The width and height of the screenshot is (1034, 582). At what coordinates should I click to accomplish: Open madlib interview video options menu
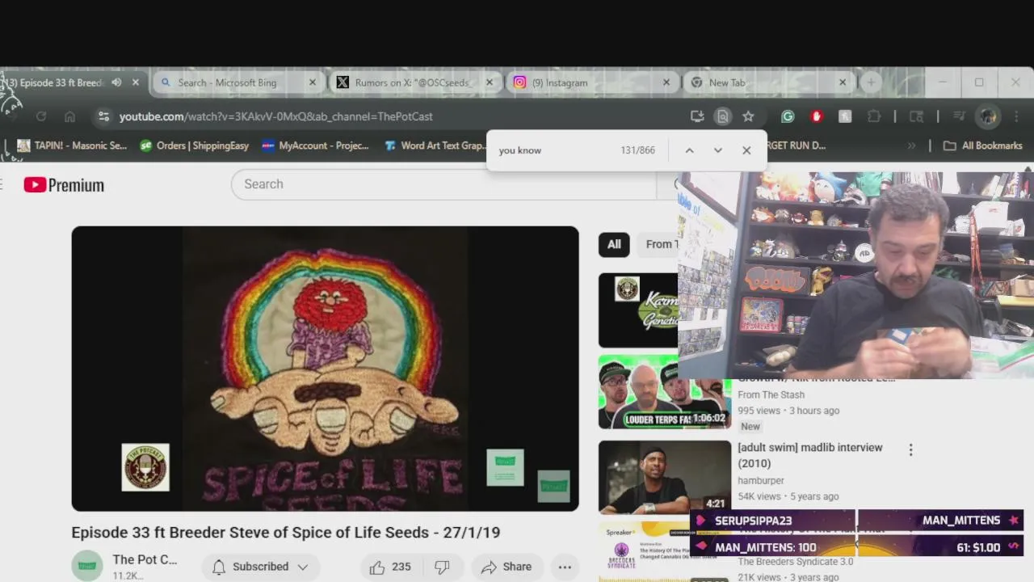click(x=910, y=449)
